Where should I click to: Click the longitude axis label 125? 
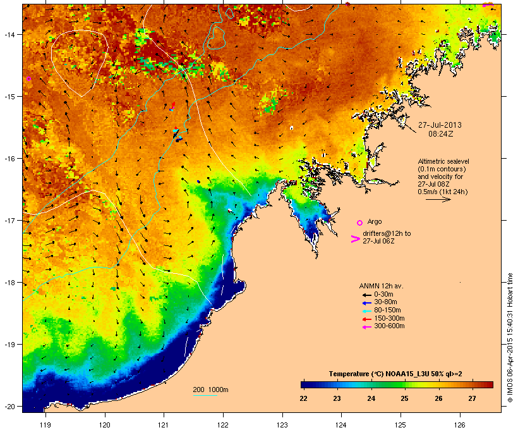click(x=401, y=425)
